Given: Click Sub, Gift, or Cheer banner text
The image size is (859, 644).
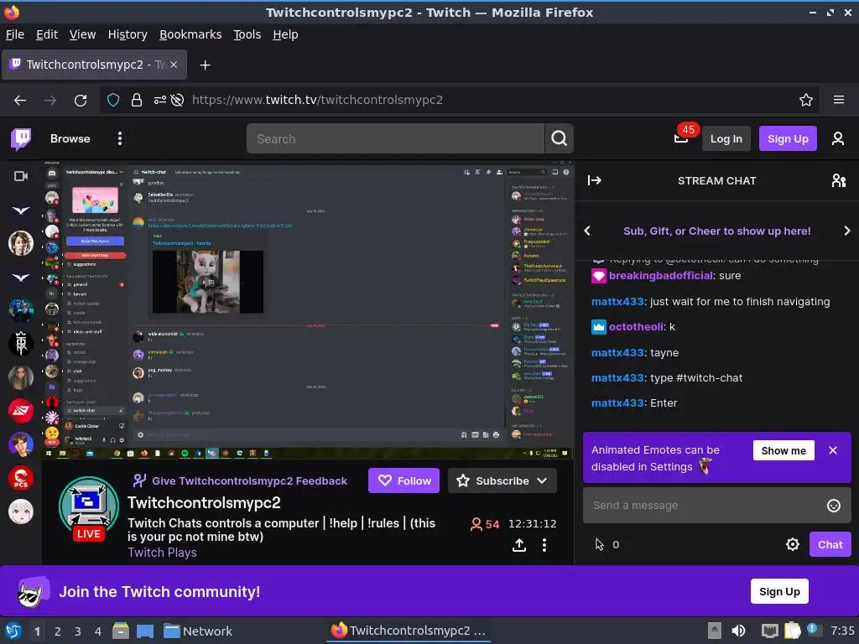Looking at the screenshot, I should (x=716, y=231).
